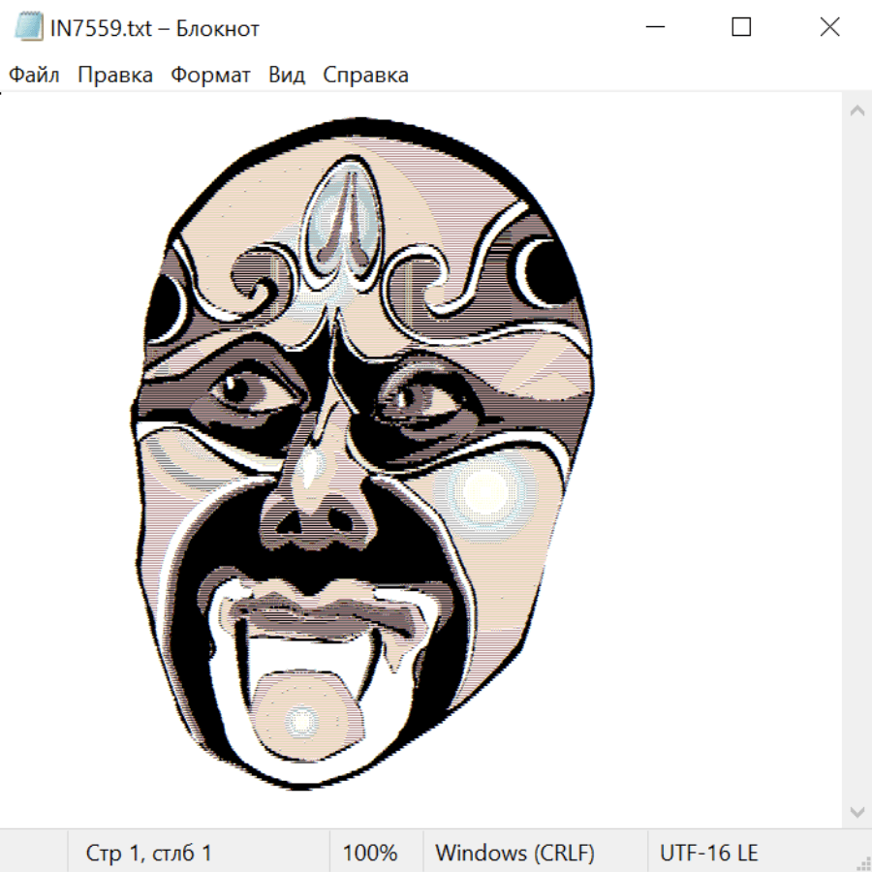Click the 'Стр 1, стлб 1' status indicator

148,854
